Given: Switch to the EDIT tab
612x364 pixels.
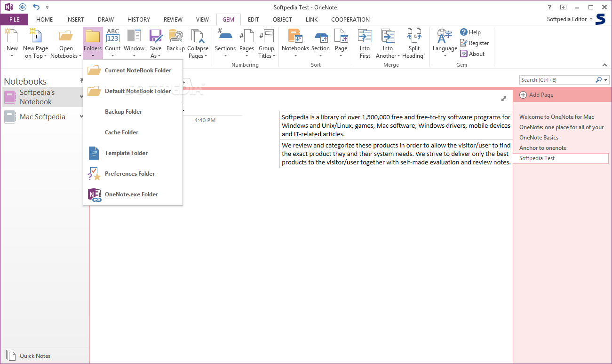Looking at the screenshot, I should [x=254, y=20].
